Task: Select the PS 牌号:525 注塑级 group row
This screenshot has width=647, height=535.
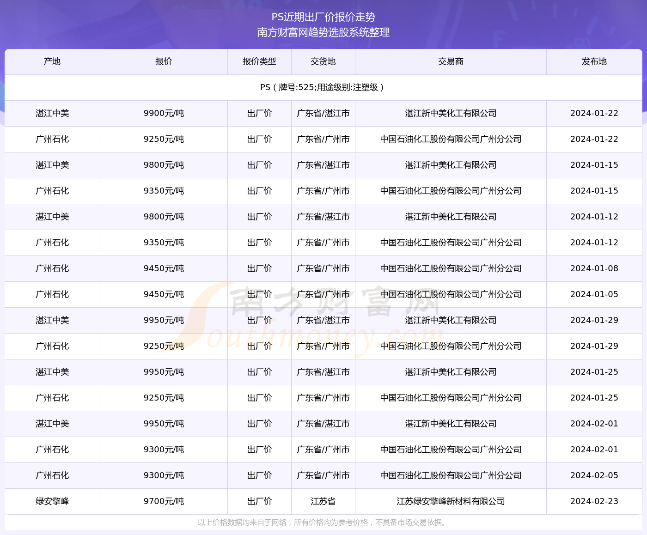Action: coord(323,87)
